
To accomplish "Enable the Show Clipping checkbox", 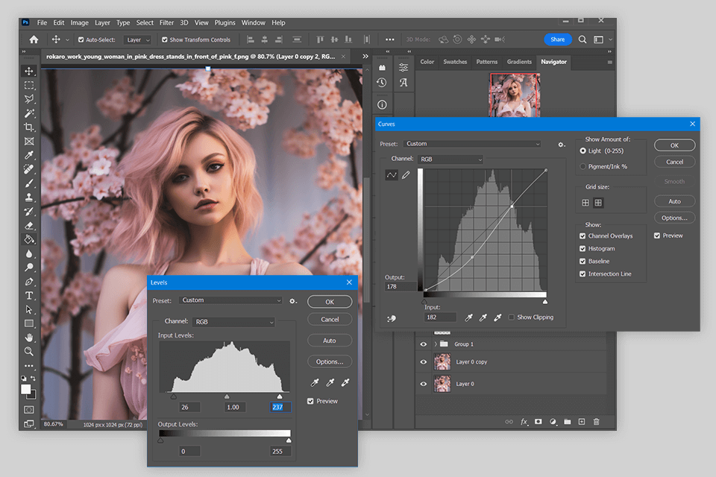I will pos(512,318).
